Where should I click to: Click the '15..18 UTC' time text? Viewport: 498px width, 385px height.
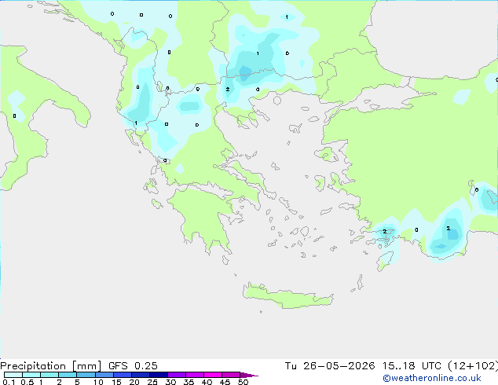412,366
